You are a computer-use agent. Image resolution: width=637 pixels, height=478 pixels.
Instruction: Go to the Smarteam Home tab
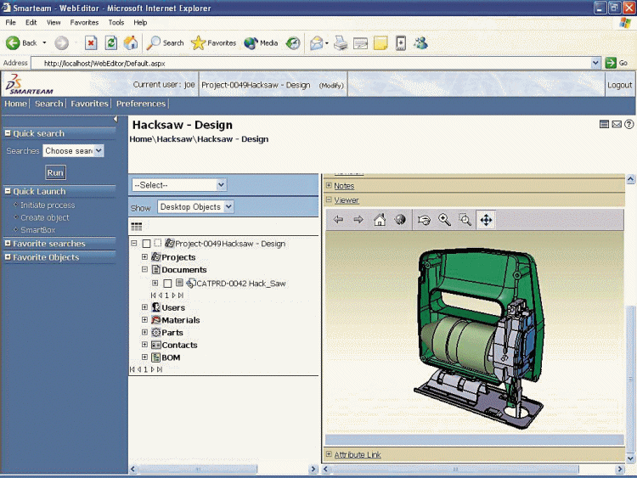click(x=15, y=104)
